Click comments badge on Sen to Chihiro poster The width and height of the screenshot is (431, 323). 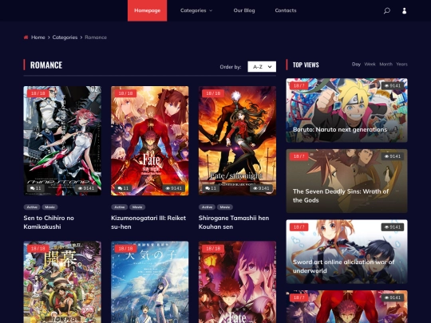(36, 188)
